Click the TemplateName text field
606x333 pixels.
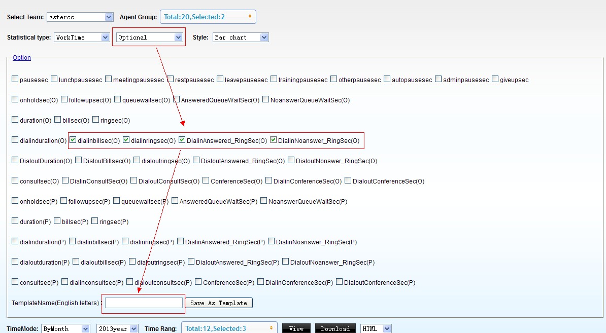click(144, 303)
